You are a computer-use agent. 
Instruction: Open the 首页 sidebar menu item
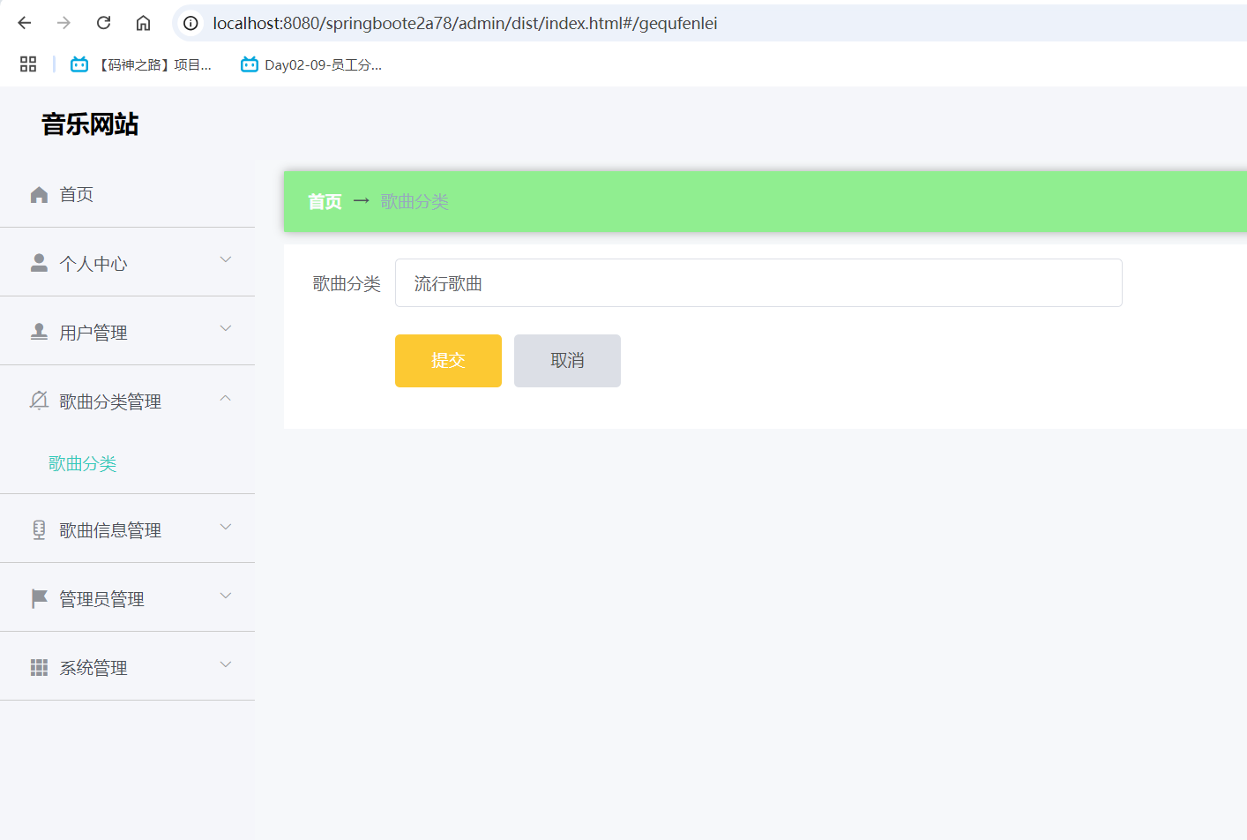tap(127, 194)
